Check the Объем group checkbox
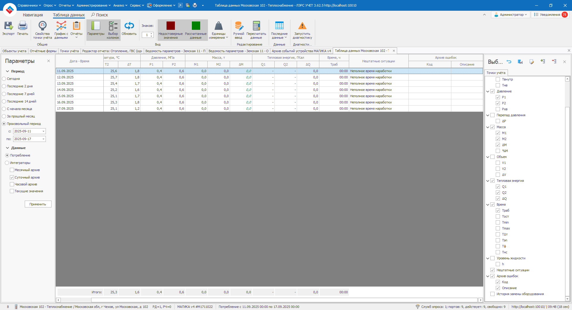The width and height of the screenshot is (572, 310). pyautogui.click(x=492, y=157)
